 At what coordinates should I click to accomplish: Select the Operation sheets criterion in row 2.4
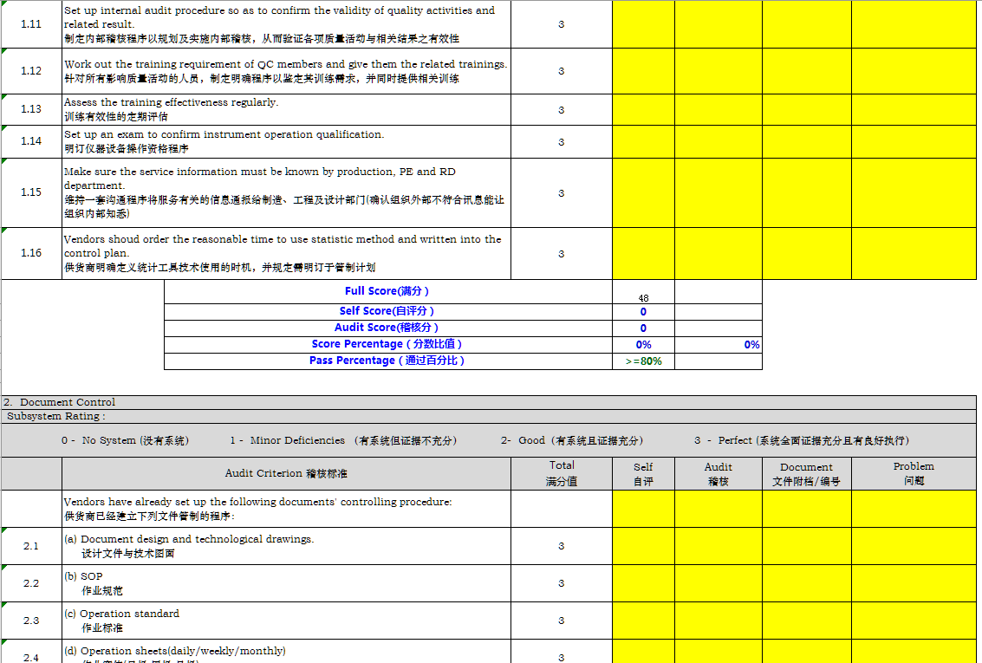286,652
